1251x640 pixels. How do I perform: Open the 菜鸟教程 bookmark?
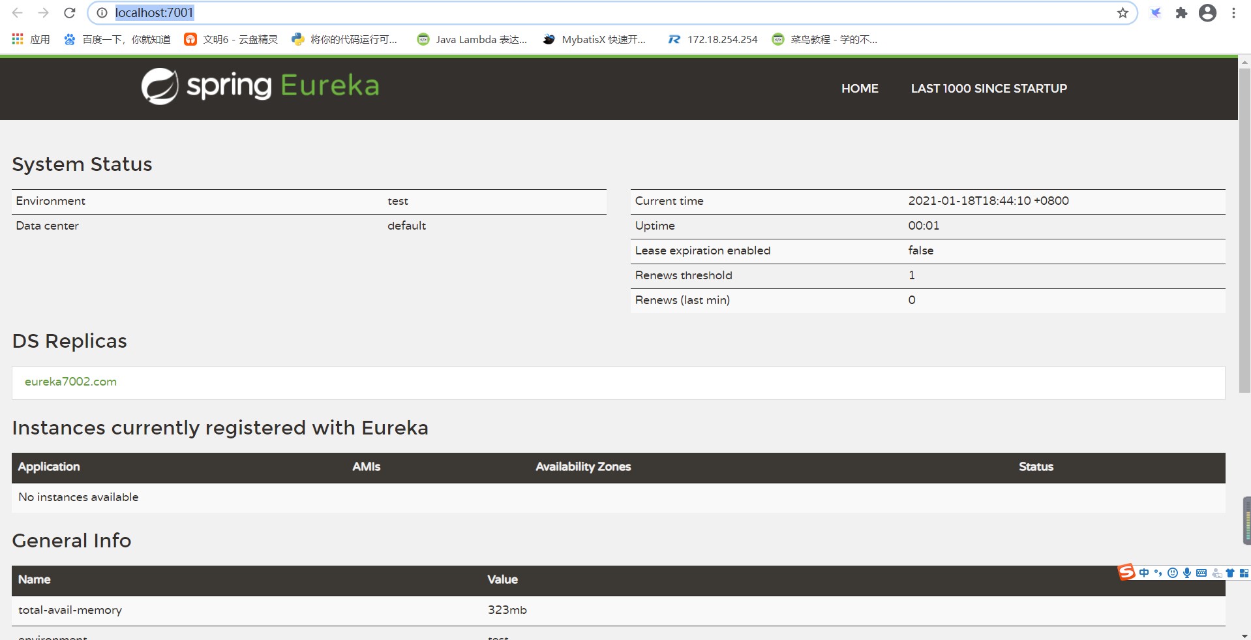pyautogui.click(x=824, y=39)
